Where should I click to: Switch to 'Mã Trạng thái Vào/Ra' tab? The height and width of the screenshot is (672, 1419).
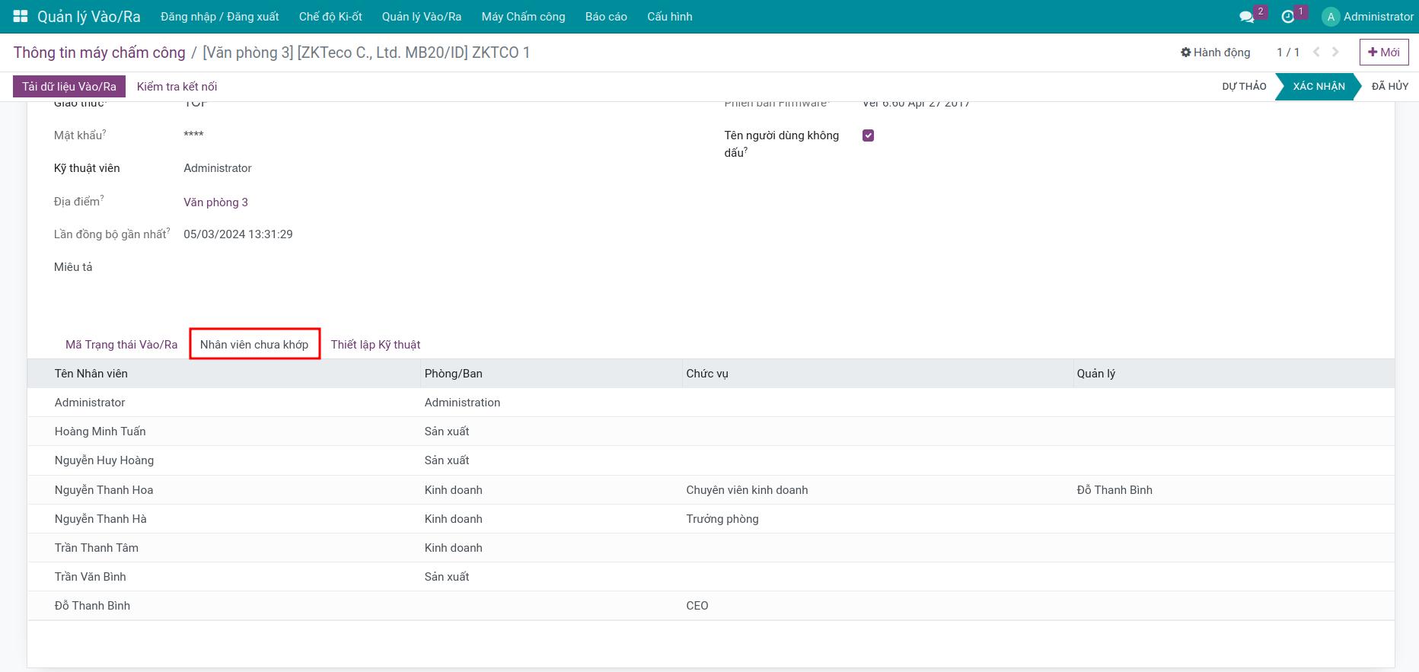121,345
